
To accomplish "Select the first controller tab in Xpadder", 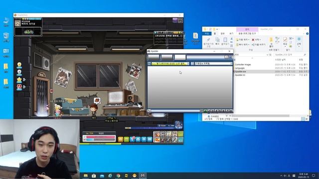I will click(154, 57).
